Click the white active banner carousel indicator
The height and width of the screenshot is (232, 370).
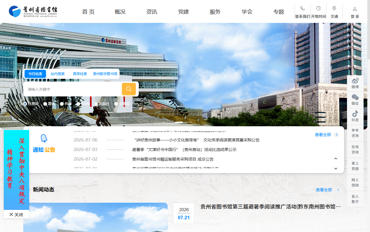(179, 122)
